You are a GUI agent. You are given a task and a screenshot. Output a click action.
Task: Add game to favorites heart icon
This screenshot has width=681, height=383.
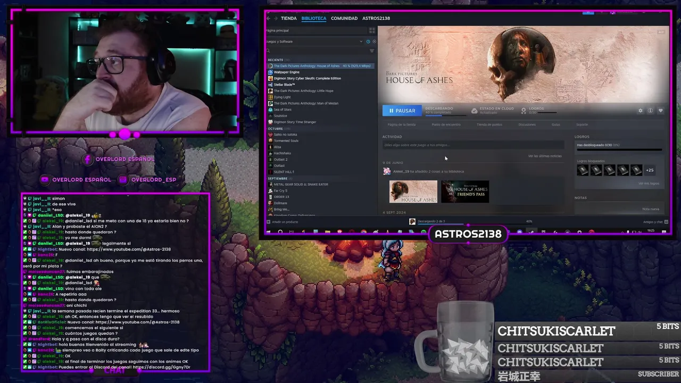(x=661, y=111)
